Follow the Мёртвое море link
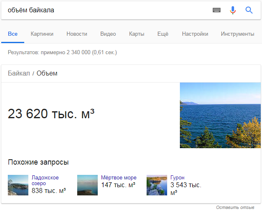 (x=119, y=178)
